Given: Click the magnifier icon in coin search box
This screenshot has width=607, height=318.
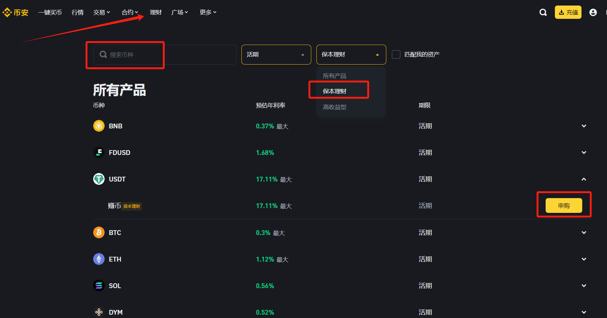Looking at the screenshot, I should pos(104,55).
